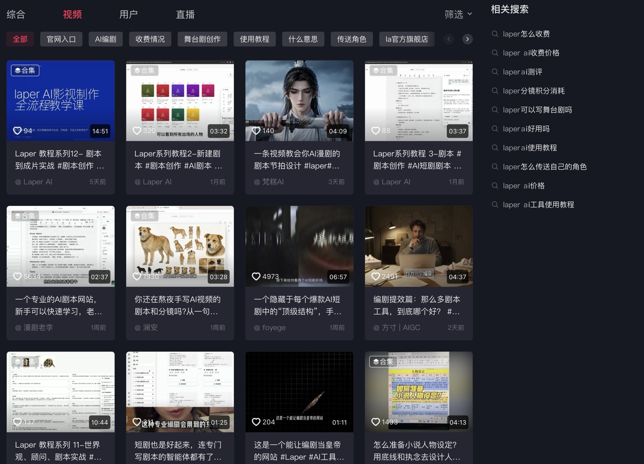This screenshot has width=644, height=464.
Task: Visit author @ 漫剧老李
Action: 34,328
